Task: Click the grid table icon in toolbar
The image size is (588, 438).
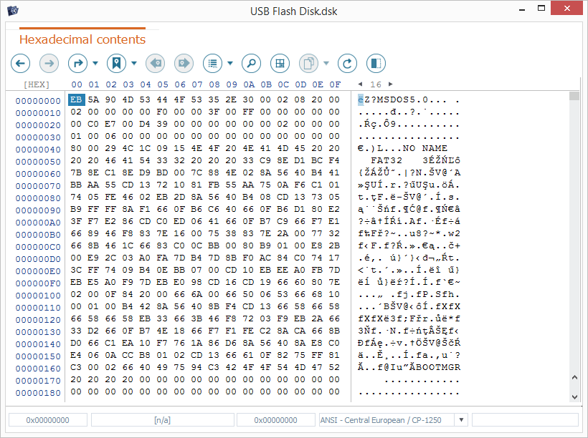Action: tap(280, 63)
